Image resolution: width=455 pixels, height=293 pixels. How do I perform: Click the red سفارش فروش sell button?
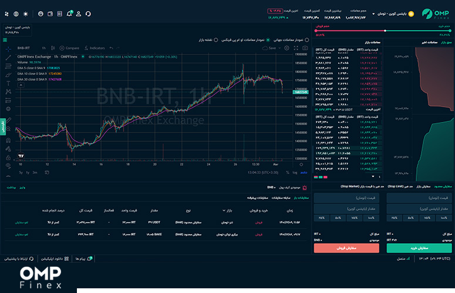tap(346, 248)
